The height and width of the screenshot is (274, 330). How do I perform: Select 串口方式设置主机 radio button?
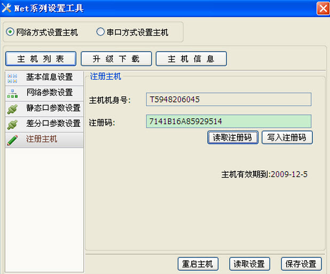pyautogui.click(x=100, y=32)
